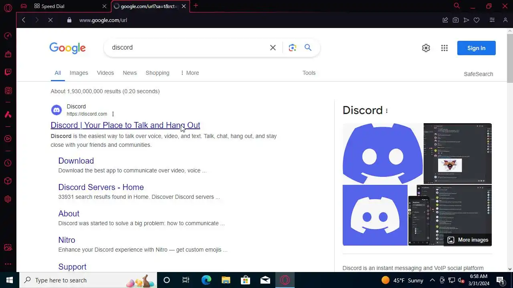Viewport: 513px width, 288px height.
Task: Click the Google search magnifier button
Action: [x=308, y=48]
